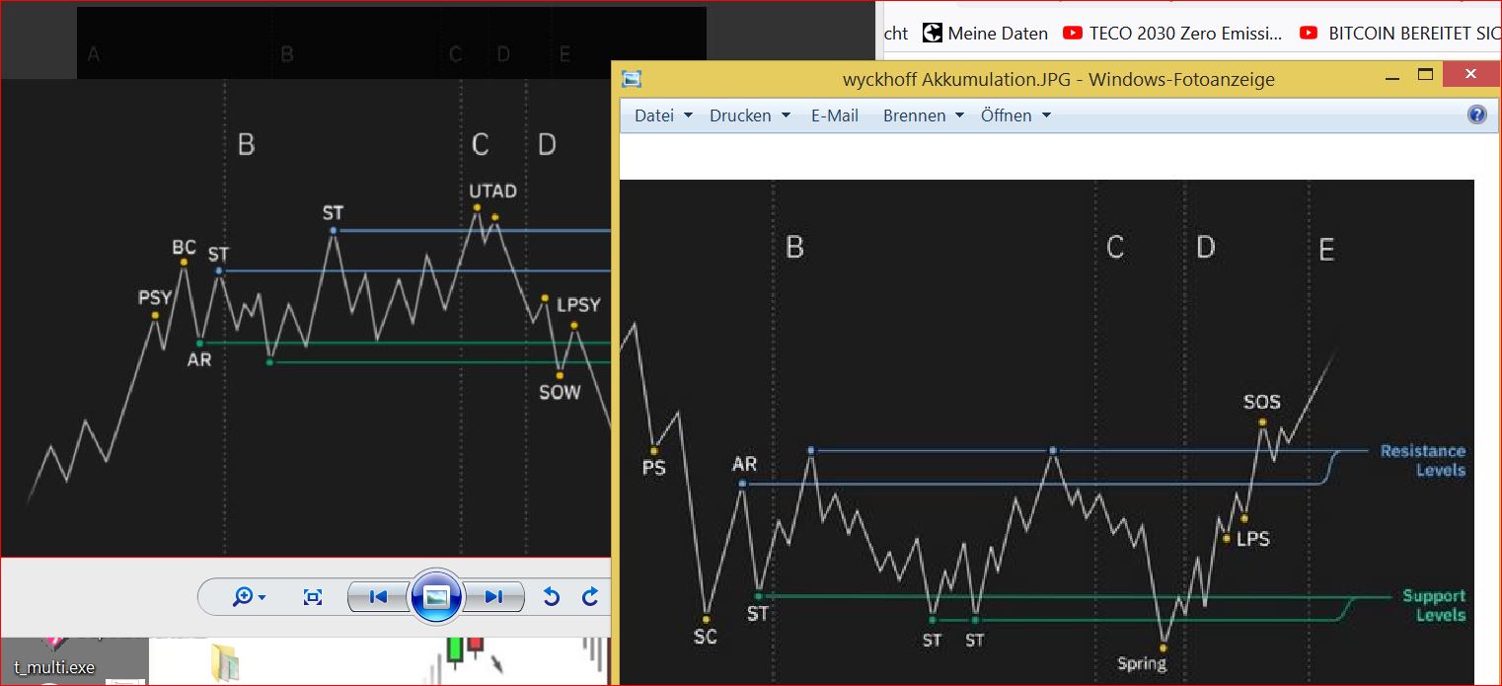Open the Drucken dropdown menu
This screenshot has width=1502, height=686.
point(750,115)
